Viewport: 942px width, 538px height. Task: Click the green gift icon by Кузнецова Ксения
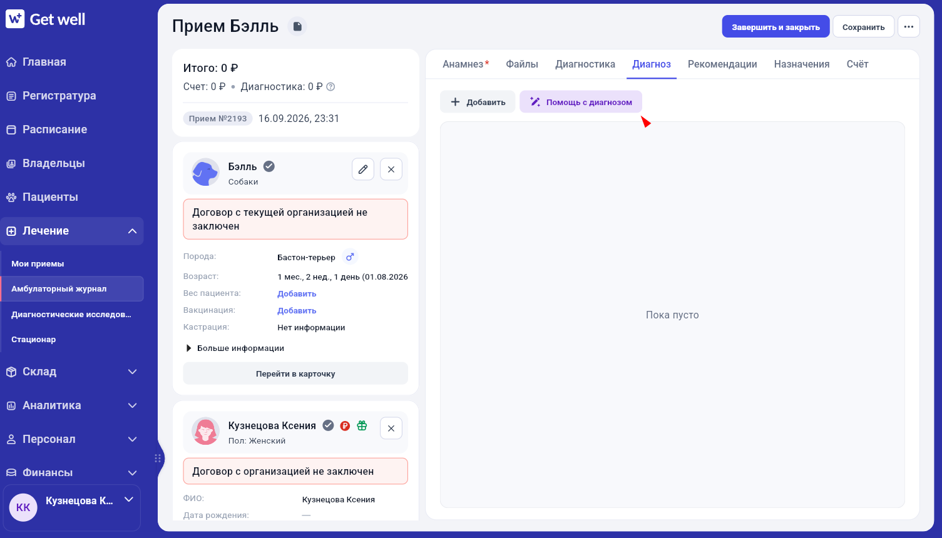(x=362, y=425)
